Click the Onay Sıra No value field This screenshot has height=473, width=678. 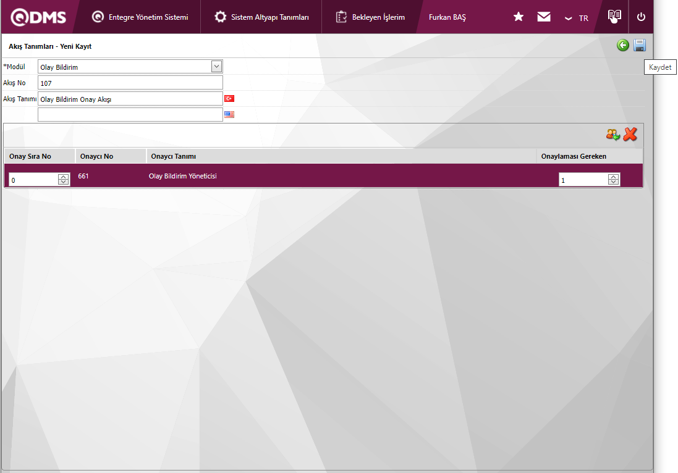click(33, 180)
